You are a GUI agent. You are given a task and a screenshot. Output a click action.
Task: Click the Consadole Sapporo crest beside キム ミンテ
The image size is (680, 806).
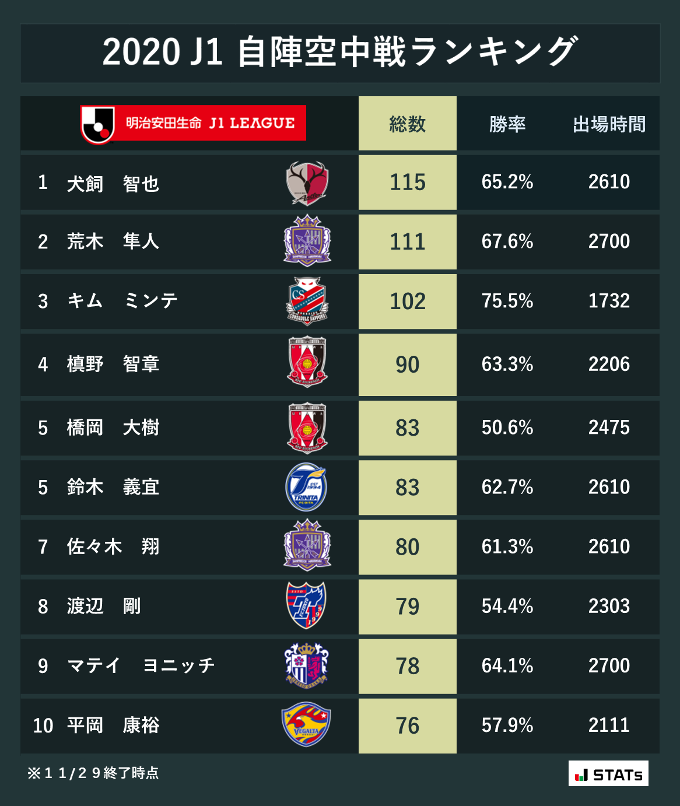[x=307, y=301]
